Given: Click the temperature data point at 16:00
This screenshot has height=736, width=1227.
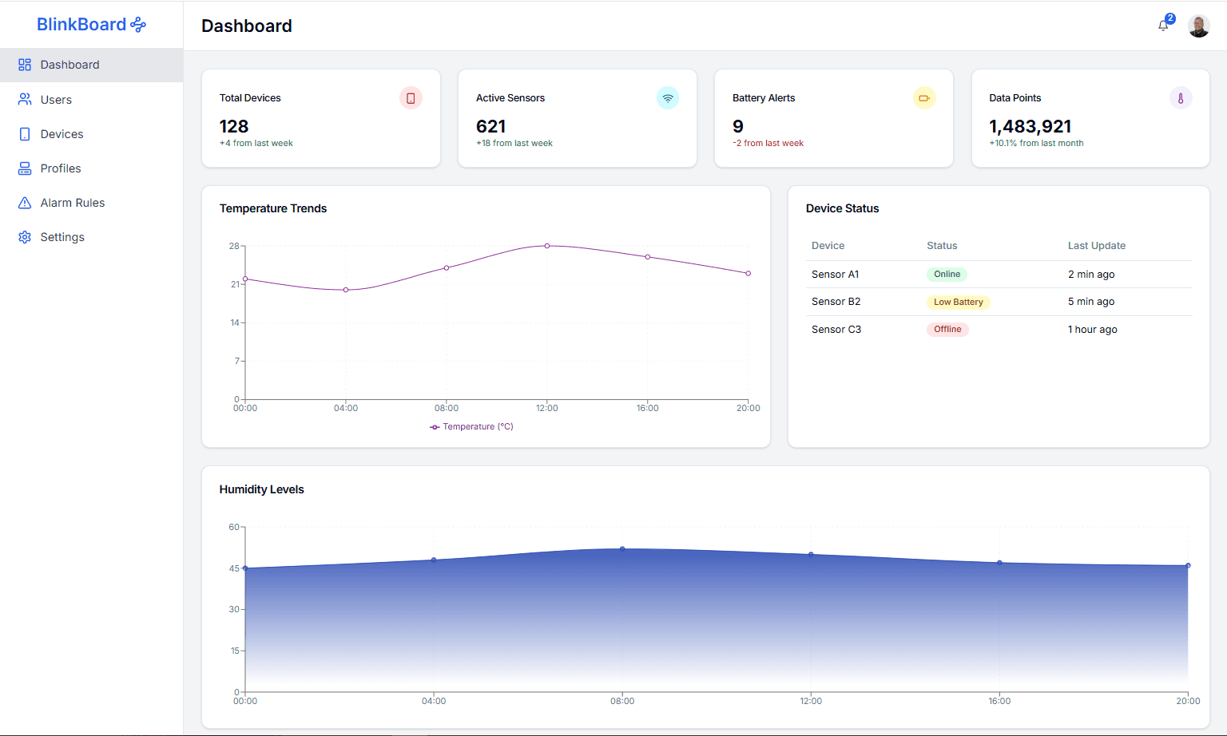Looking at the screenshot, I should tap(648, 257).
